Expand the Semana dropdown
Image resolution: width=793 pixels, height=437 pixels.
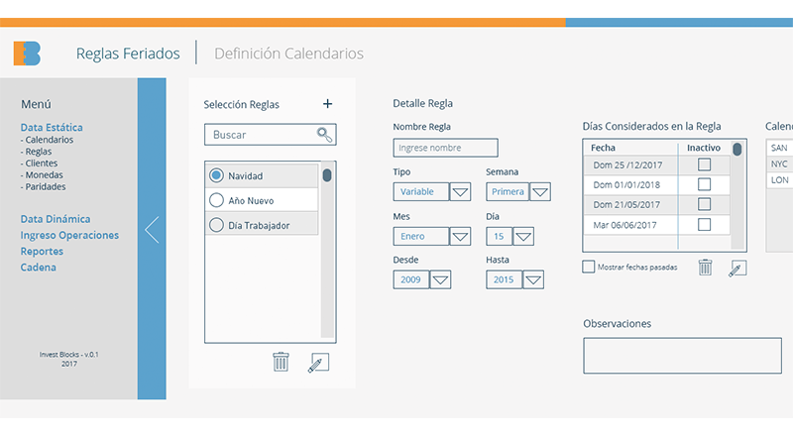coord(540,192)
